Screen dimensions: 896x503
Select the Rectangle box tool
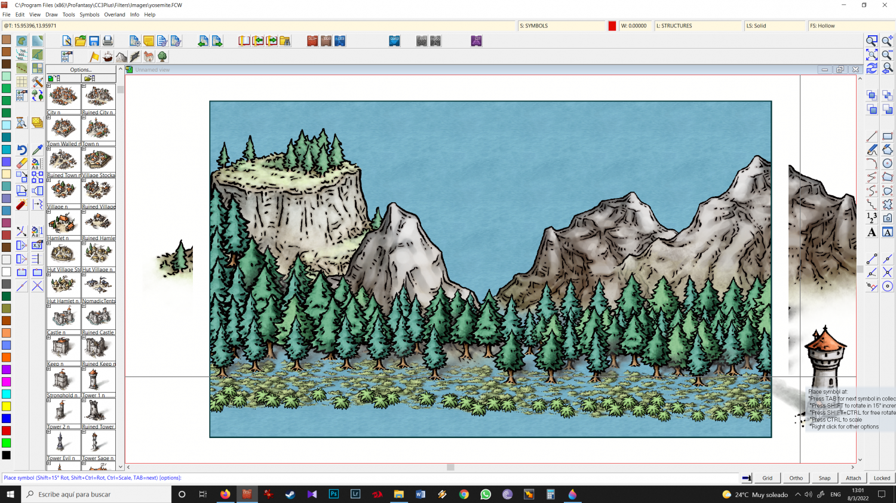(888, 136)
